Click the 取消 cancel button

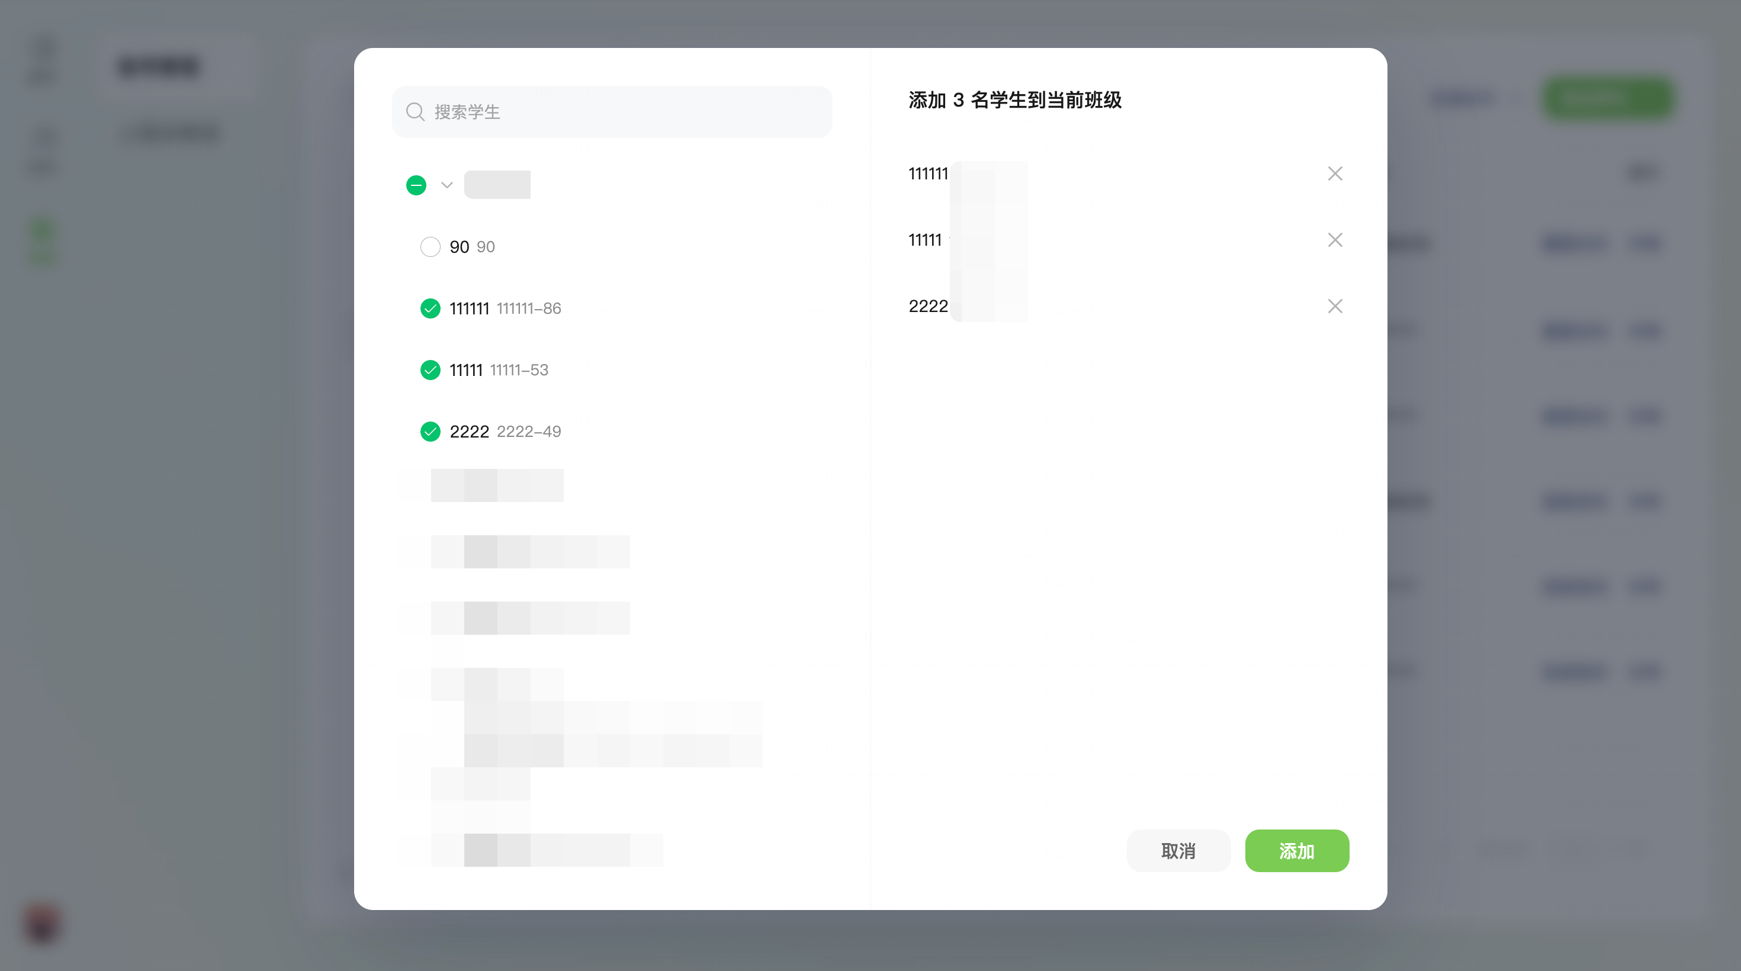coord(1178,850)
